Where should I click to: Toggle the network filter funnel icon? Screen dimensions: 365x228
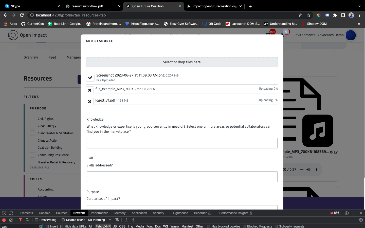21,220
